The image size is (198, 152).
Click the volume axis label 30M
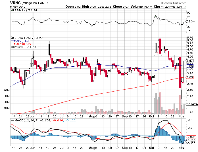point(7,96)
